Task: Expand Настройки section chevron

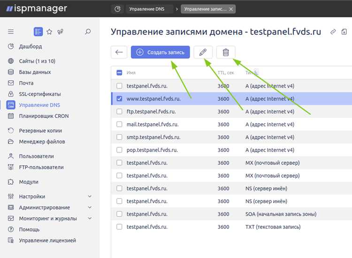Action: click(x=90, y=196)
